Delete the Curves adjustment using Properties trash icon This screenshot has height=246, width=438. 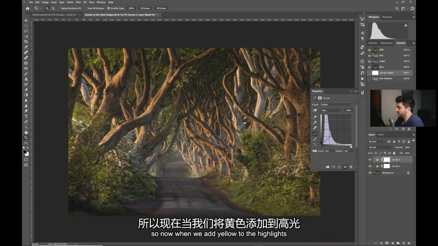pos(351,167)
